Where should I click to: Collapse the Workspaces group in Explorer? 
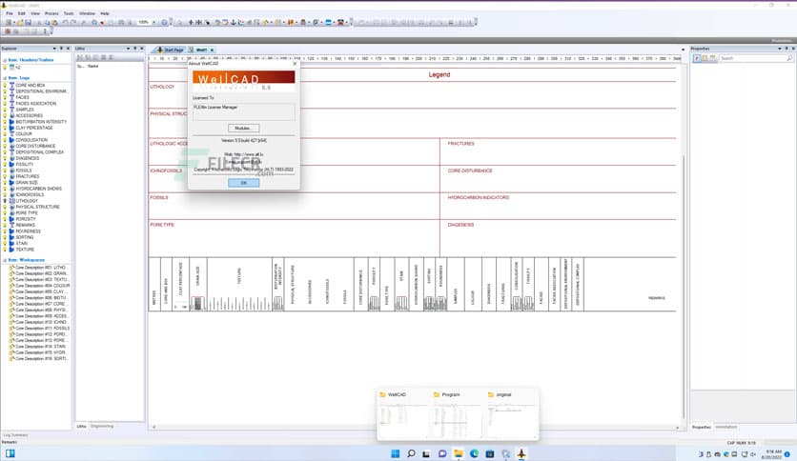point(5,260)
